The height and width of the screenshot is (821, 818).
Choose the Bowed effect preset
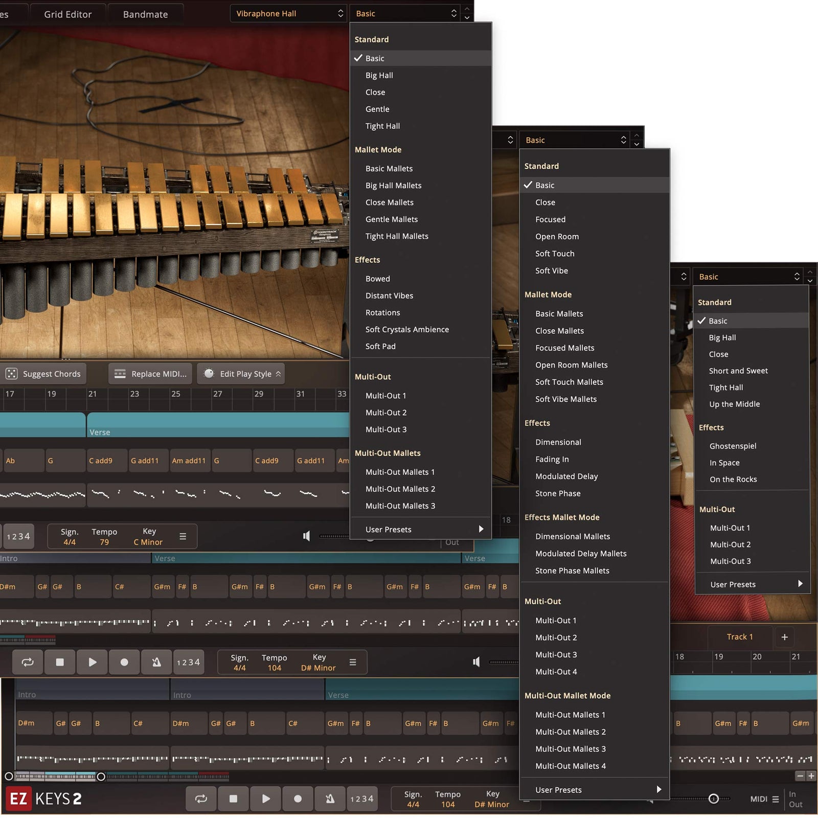point(377,279)
